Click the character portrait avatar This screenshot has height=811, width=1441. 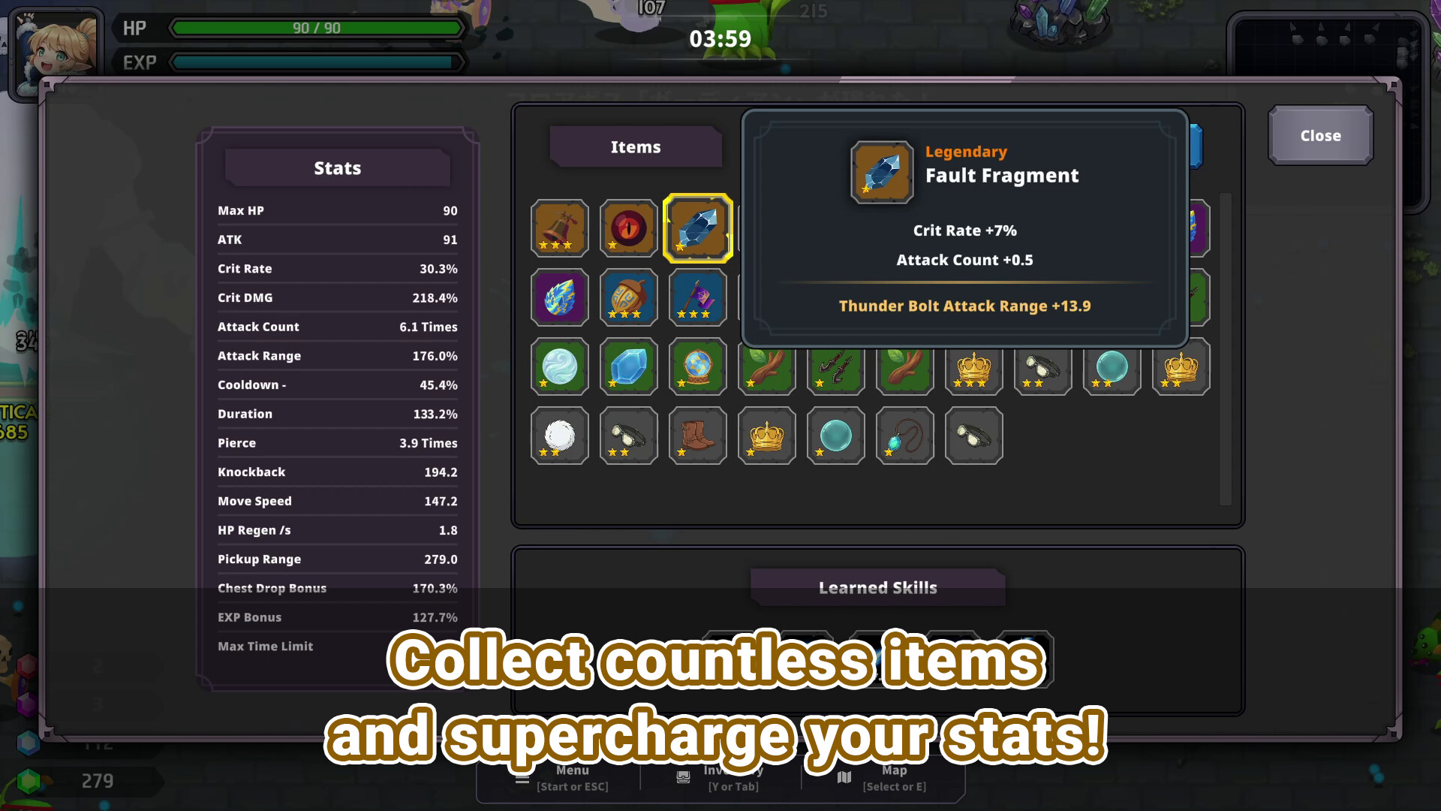56,49
